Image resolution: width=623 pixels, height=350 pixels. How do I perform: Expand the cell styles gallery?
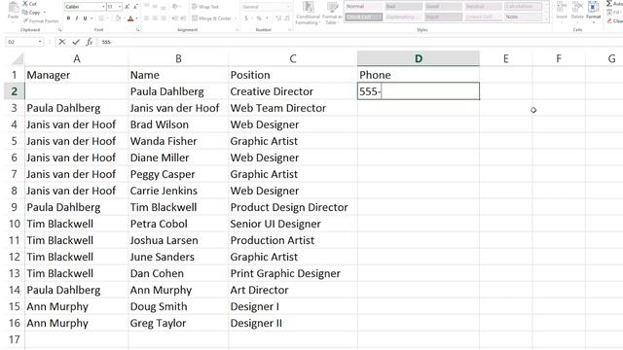coord(546,18)
